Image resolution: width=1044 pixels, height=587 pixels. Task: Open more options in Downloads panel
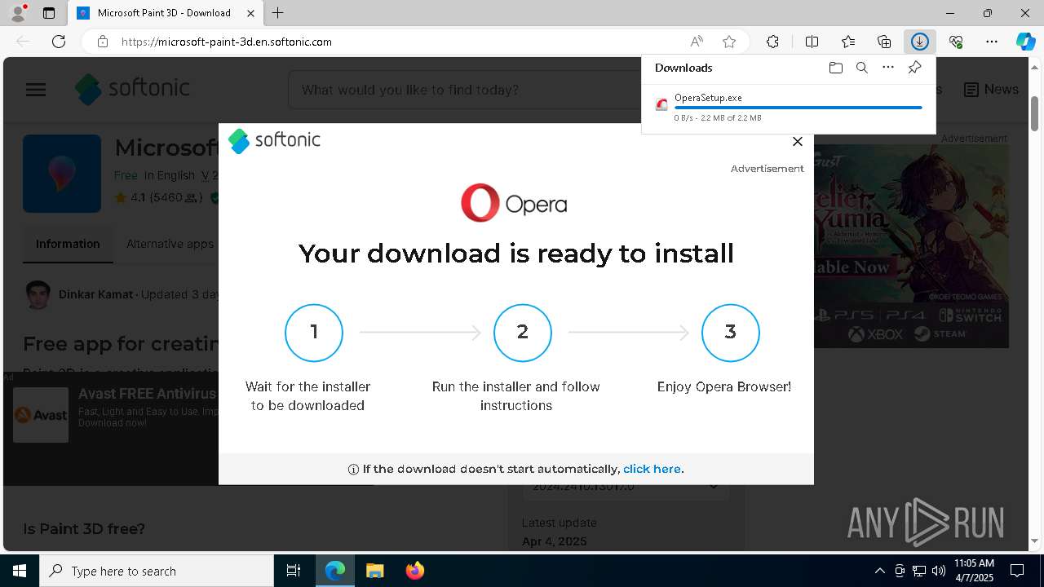pos(888,68)
